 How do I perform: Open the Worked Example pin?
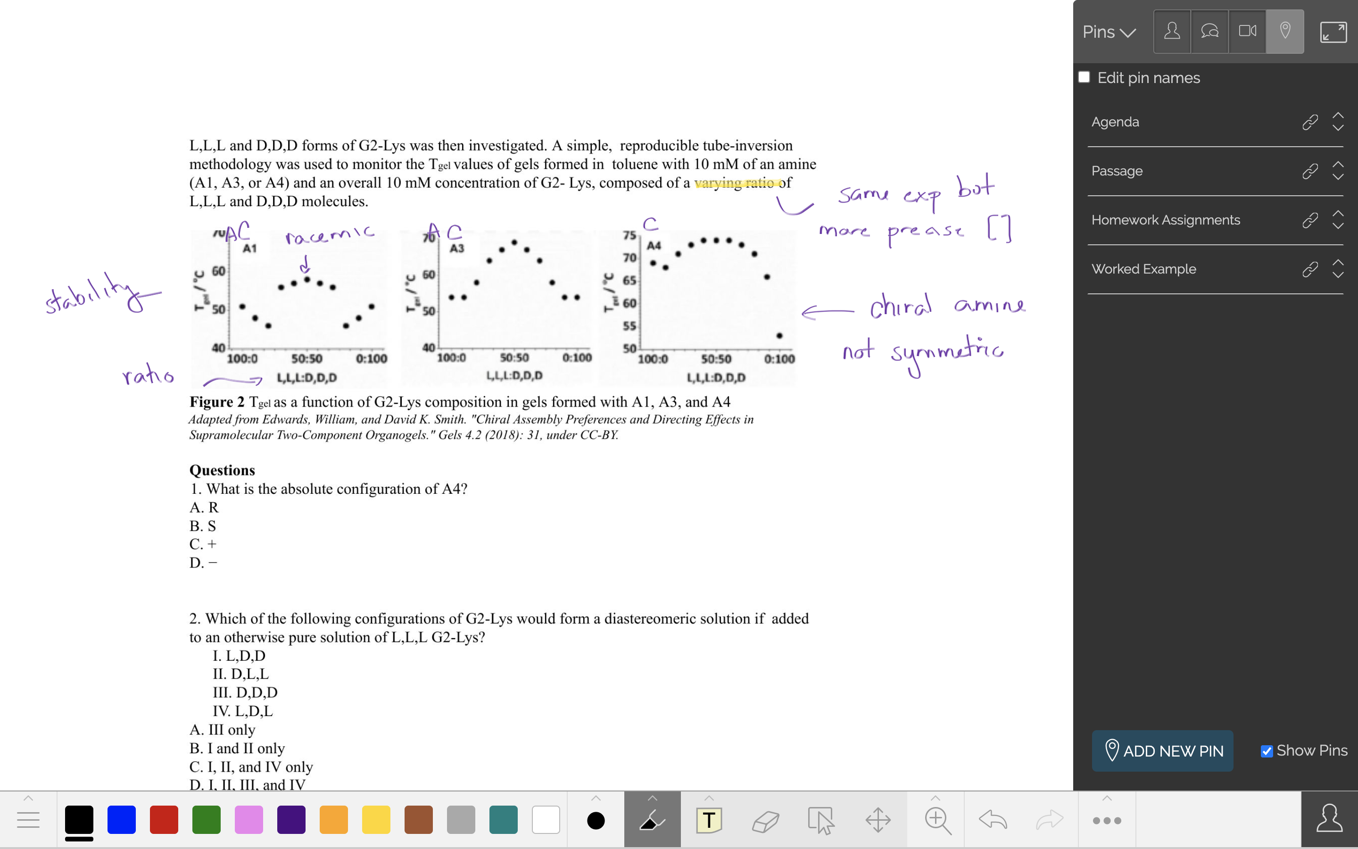[x=1143, y=269]
